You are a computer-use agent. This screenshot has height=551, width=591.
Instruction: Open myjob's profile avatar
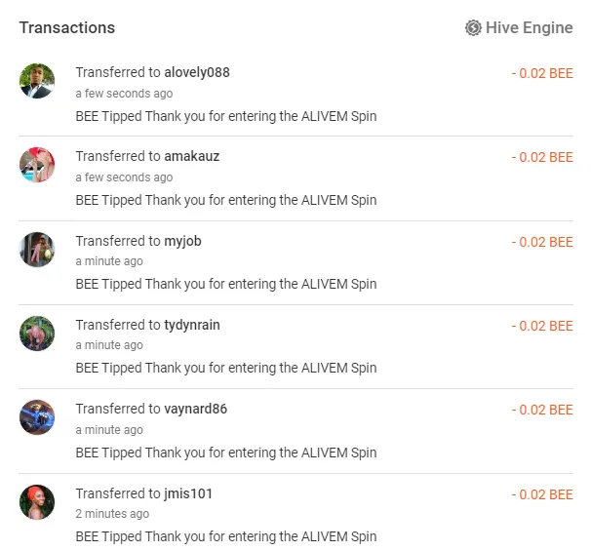(37, 250)
